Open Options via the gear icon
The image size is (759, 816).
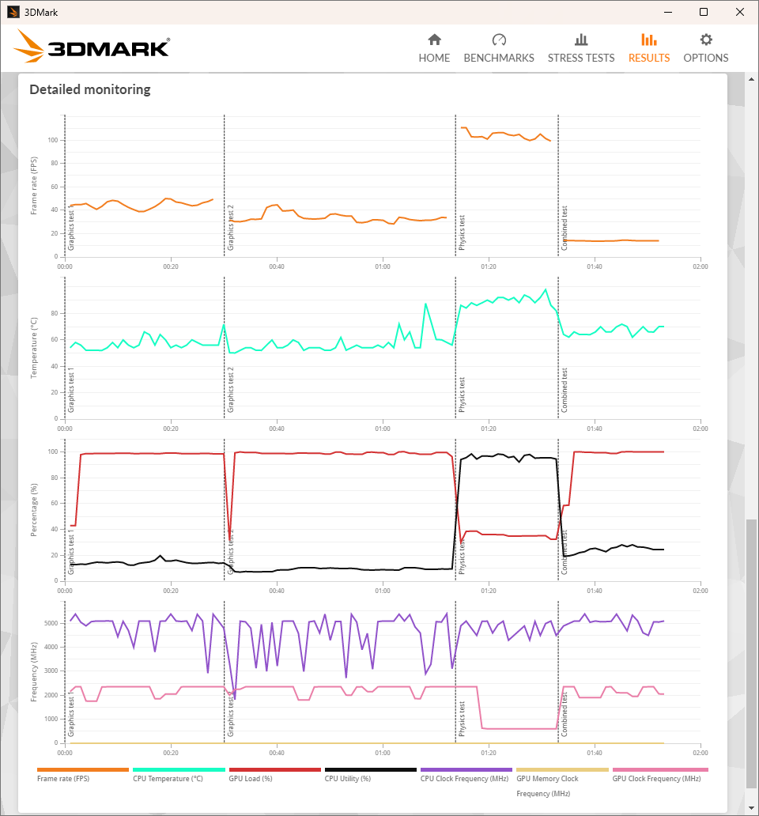tap(706, 40)
